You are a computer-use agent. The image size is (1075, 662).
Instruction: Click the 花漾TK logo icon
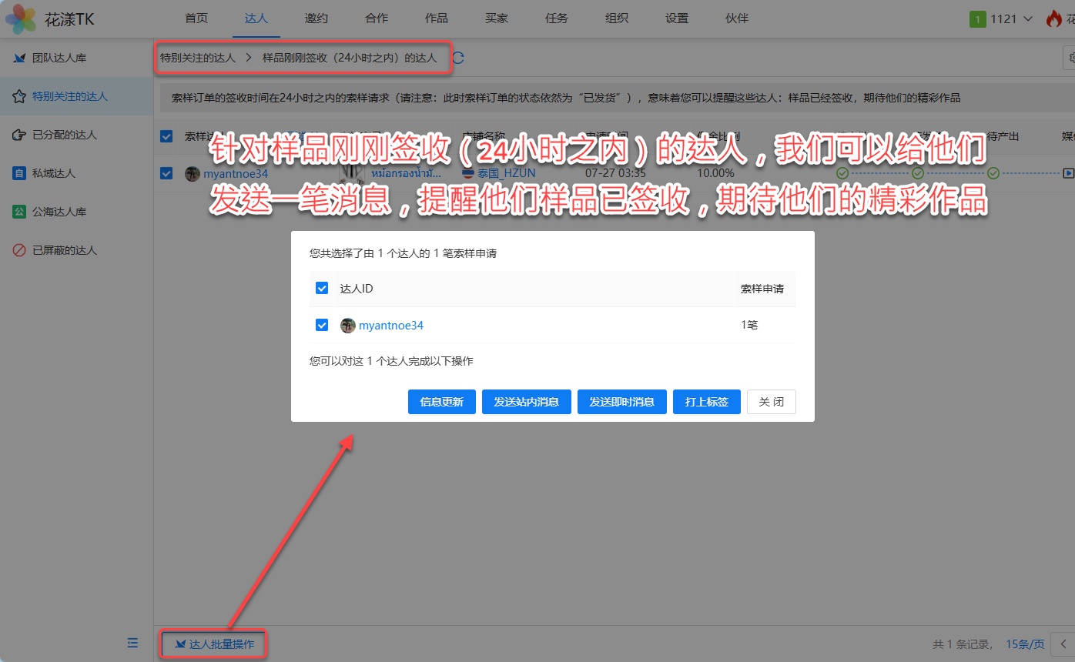21,19
